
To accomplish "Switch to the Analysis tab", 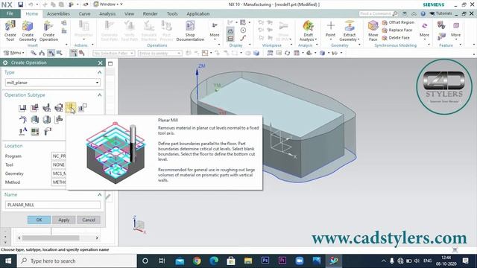I will 107,13.
